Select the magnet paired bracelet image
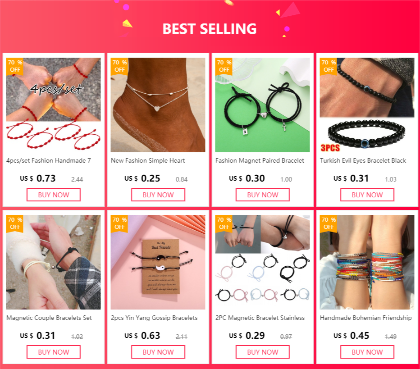The width and height of the screenshot is (420, 369). pyautogui.click(x=262, y=105)
